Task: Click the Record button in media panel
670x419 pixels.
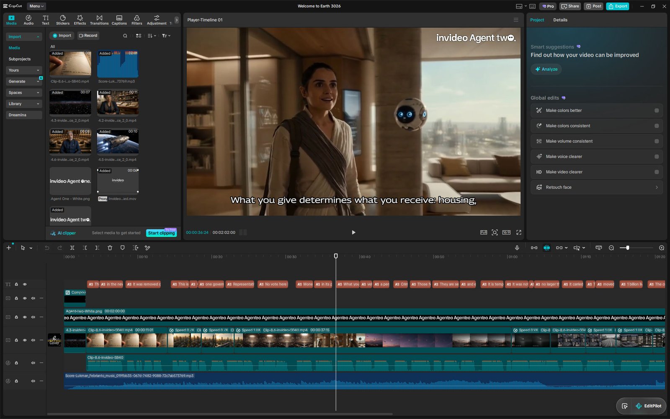Action: pos(88,36)
